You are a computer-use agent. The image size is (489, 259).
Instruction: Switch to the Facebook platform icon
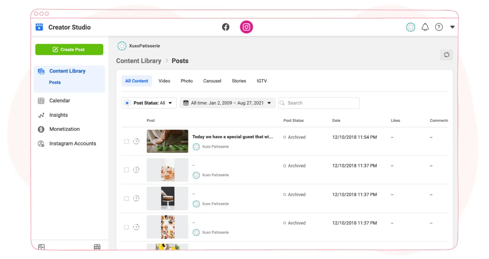(226, 27)
